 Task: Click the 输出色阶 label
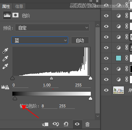click(x=29, y=106)
